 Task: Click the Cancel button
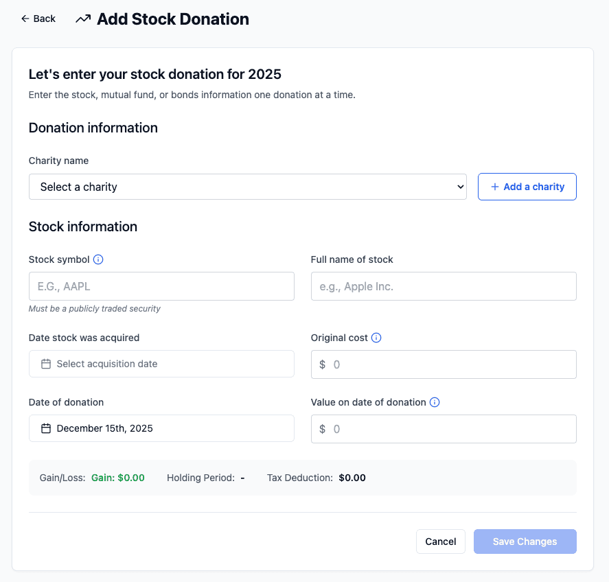pyautogui.click(x=441, y=542)
